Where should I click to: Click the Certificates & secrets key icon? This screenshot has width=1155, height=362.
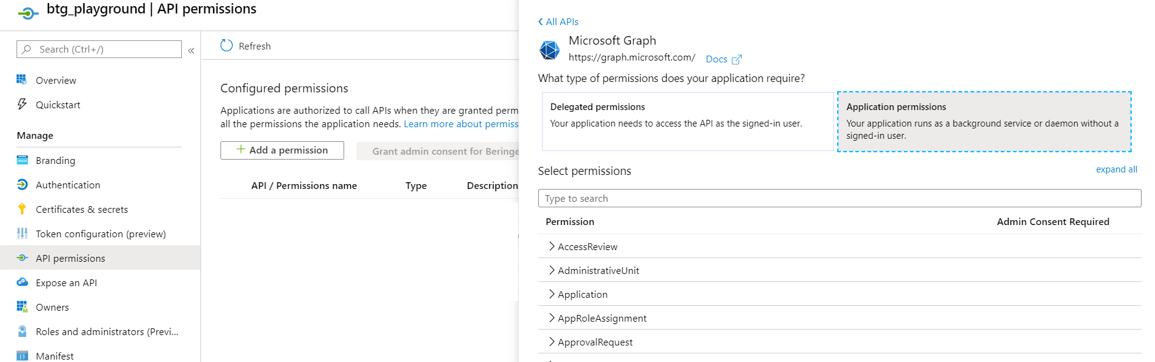pyautogui.click(x=22, y=209)
